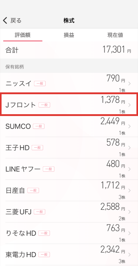Switch to the 現在値 tab
138x266 pixels.
pos(115,35)
